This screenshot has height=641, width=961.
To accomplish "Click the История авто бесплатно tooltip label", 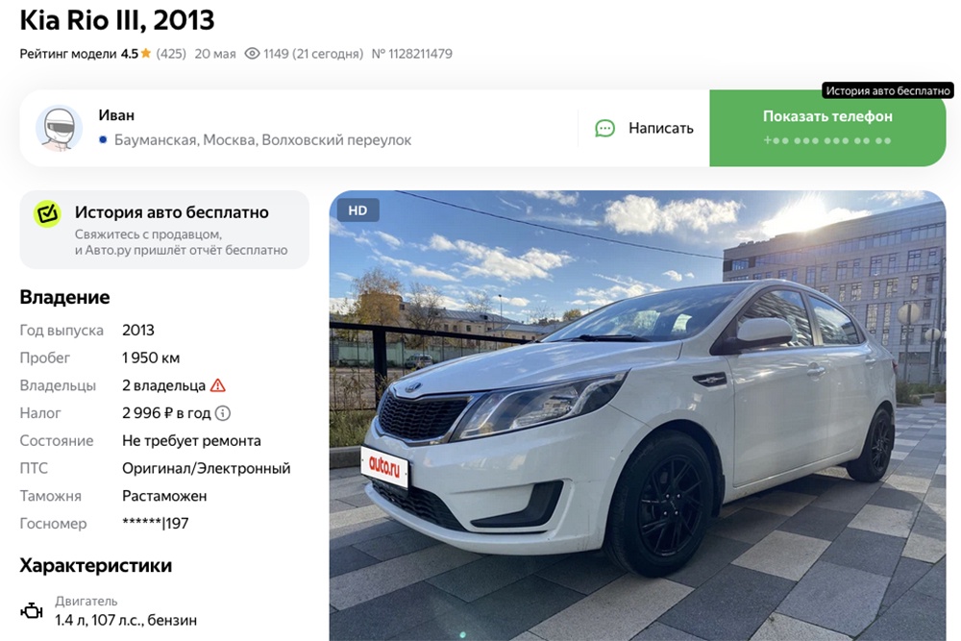I will 887,90.
